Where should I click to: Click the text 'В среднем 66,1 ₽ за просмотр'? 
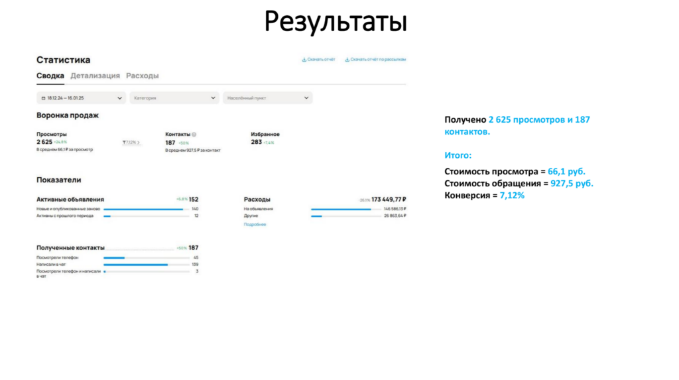[64, 149]
